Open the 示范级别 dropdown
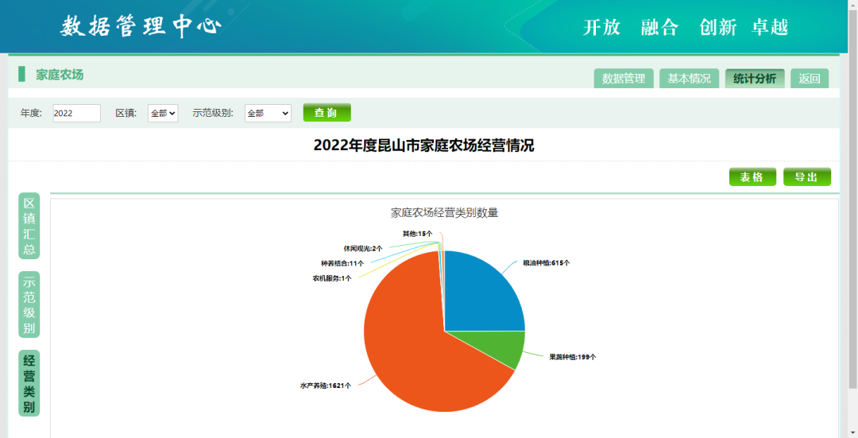 click(x=268, y=113)
